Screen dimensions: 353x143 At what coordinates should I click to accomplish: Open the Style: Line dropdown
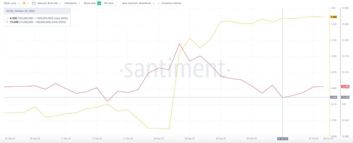(12, 3)
